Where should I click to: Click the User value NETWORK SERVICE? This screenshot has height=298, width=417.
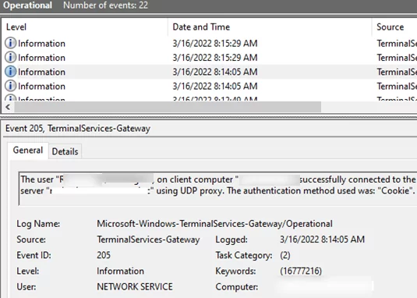click(135, 287)
